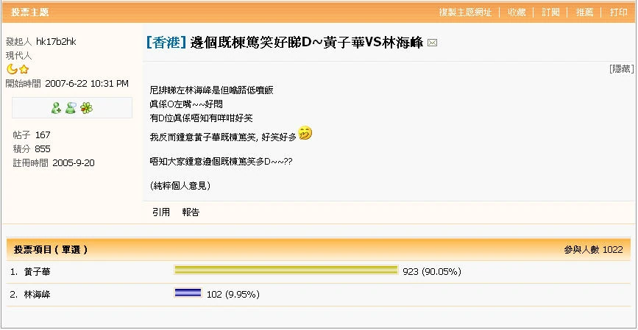Click 報告 to report the post

pyautogui.click(x=191, y=212)
